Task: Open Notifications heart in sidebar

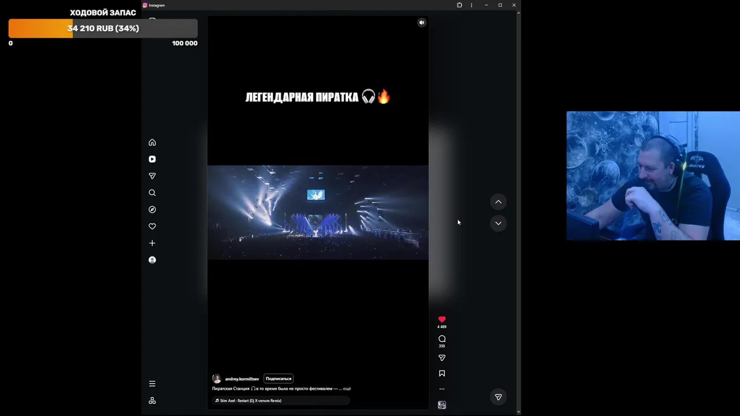Action: 152,226
